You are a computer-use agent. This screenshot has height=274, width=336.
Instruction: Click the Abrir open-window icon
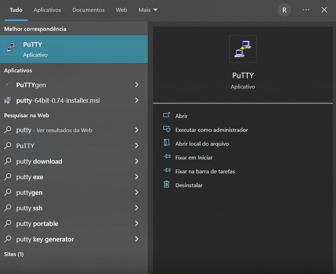(x=166, y=116)
